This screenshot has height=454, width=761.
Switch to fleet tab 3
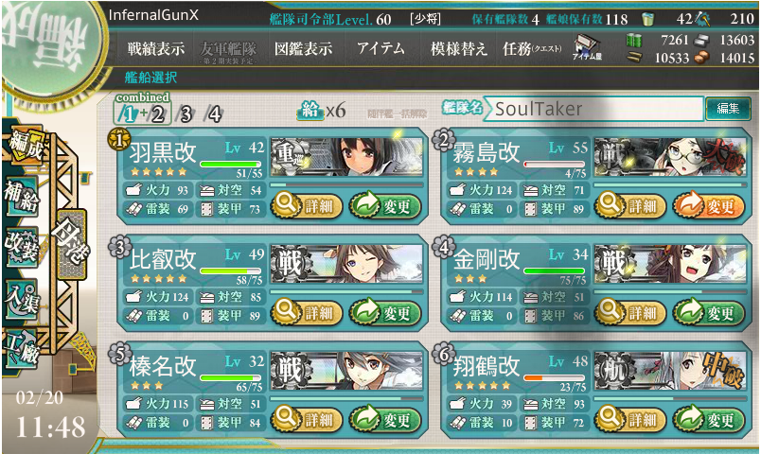click(186, 113)
